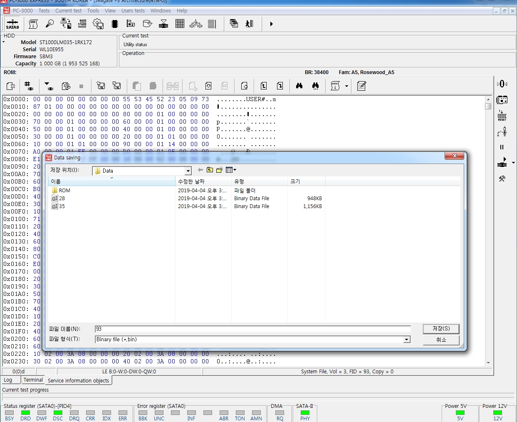Click the file name input field containing 93
Image resolution: width=517 pixels, height=422 pixels.
coord(252,329)
